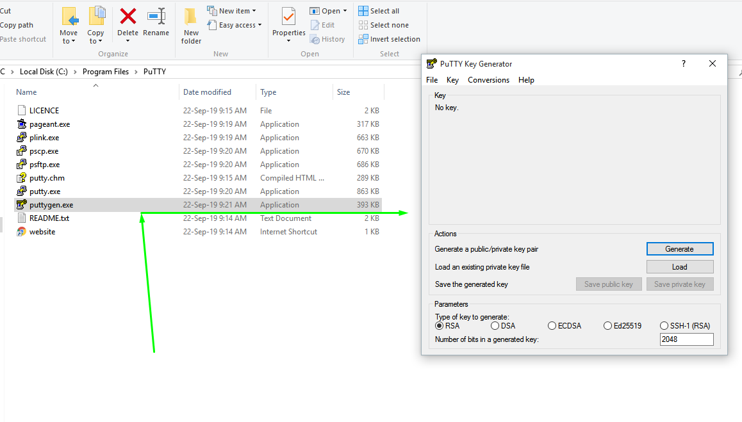Click the Select all icon
Image resolution: width=742 pixels, height=422 pixels.
pyautogui.click(x=363, y=11)
